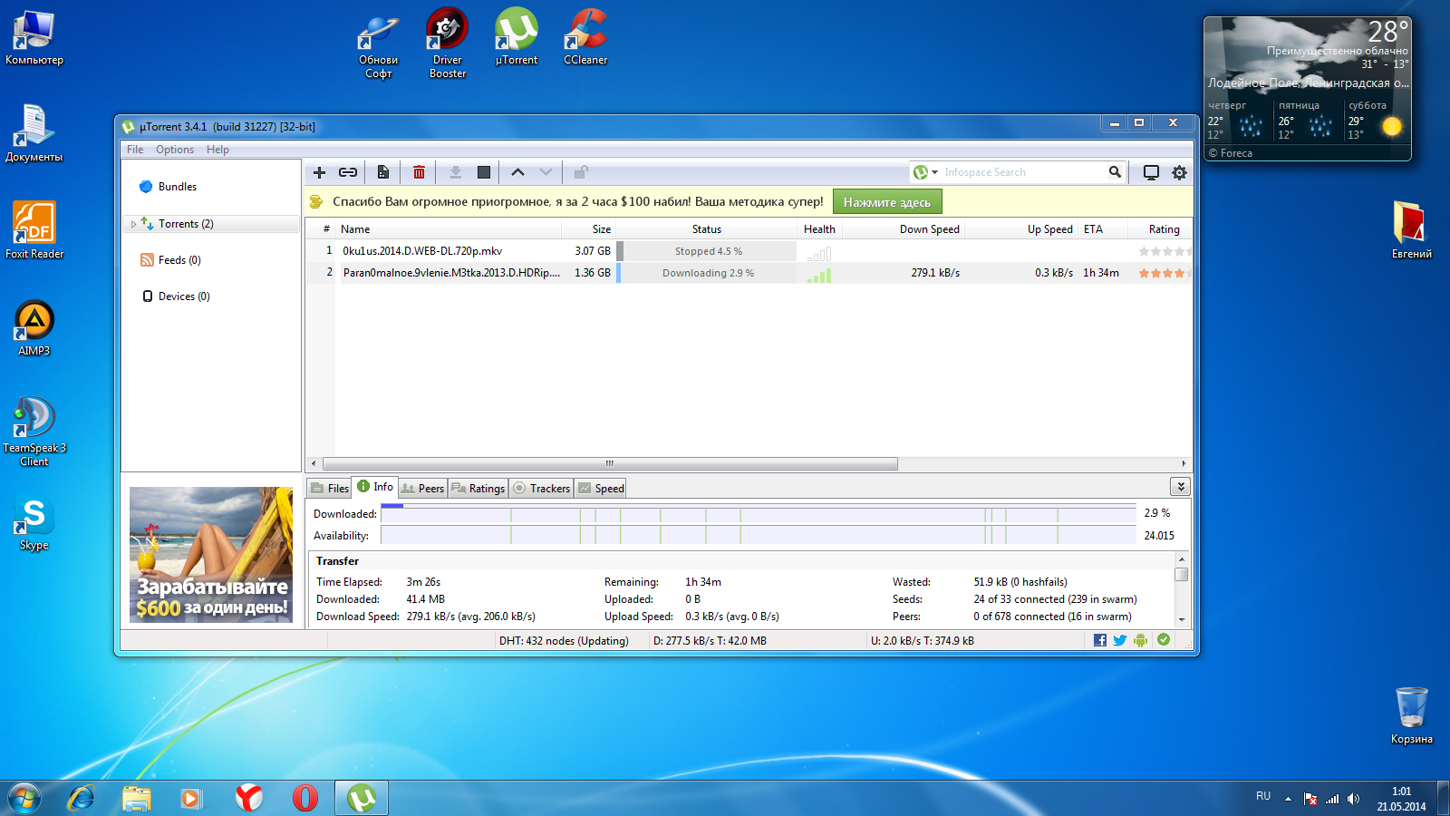Move torrent down the queue with the down arrow
Screen dimensions: 1450x816
tap(546, 172)
